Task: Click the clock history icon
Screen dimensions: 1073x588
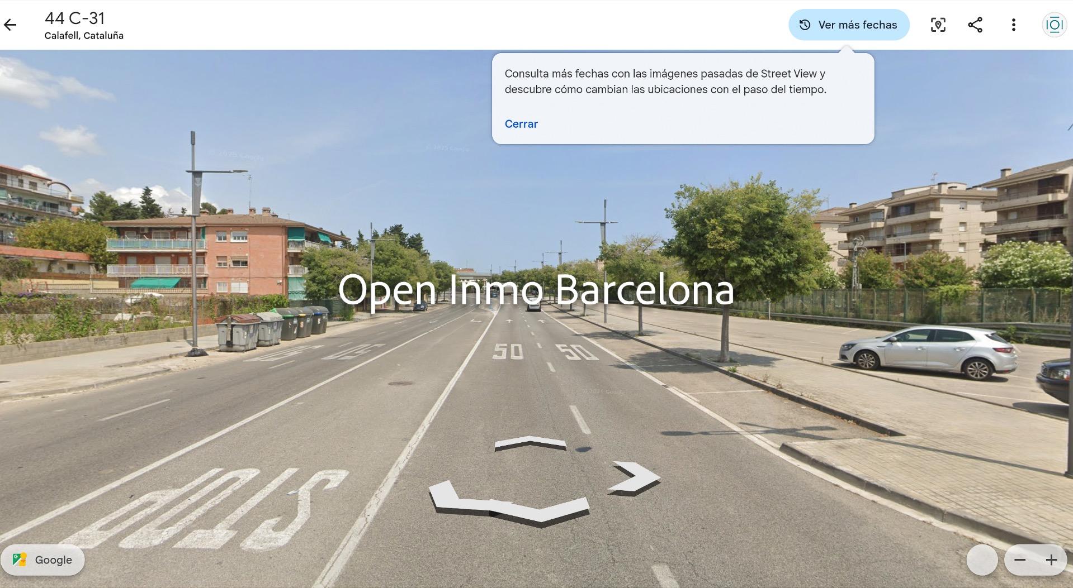Action: coord(805,25)
